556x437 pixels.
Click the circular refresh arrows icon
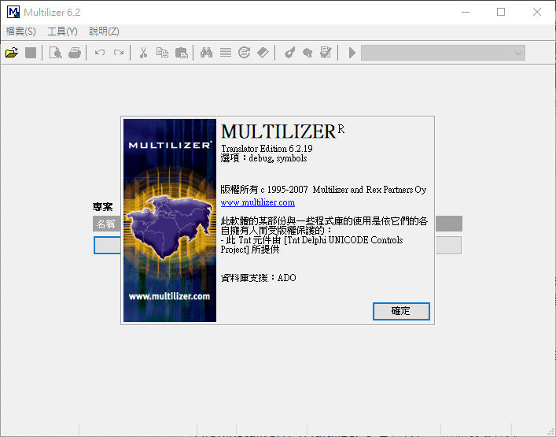[x=245, y=53]
